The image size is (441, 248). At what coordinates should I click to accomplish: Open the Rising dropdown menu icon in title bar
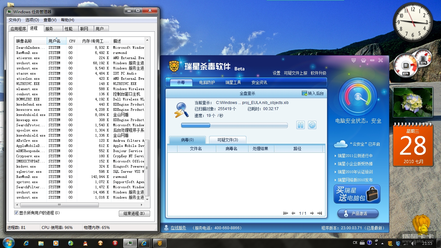(354, 60)
